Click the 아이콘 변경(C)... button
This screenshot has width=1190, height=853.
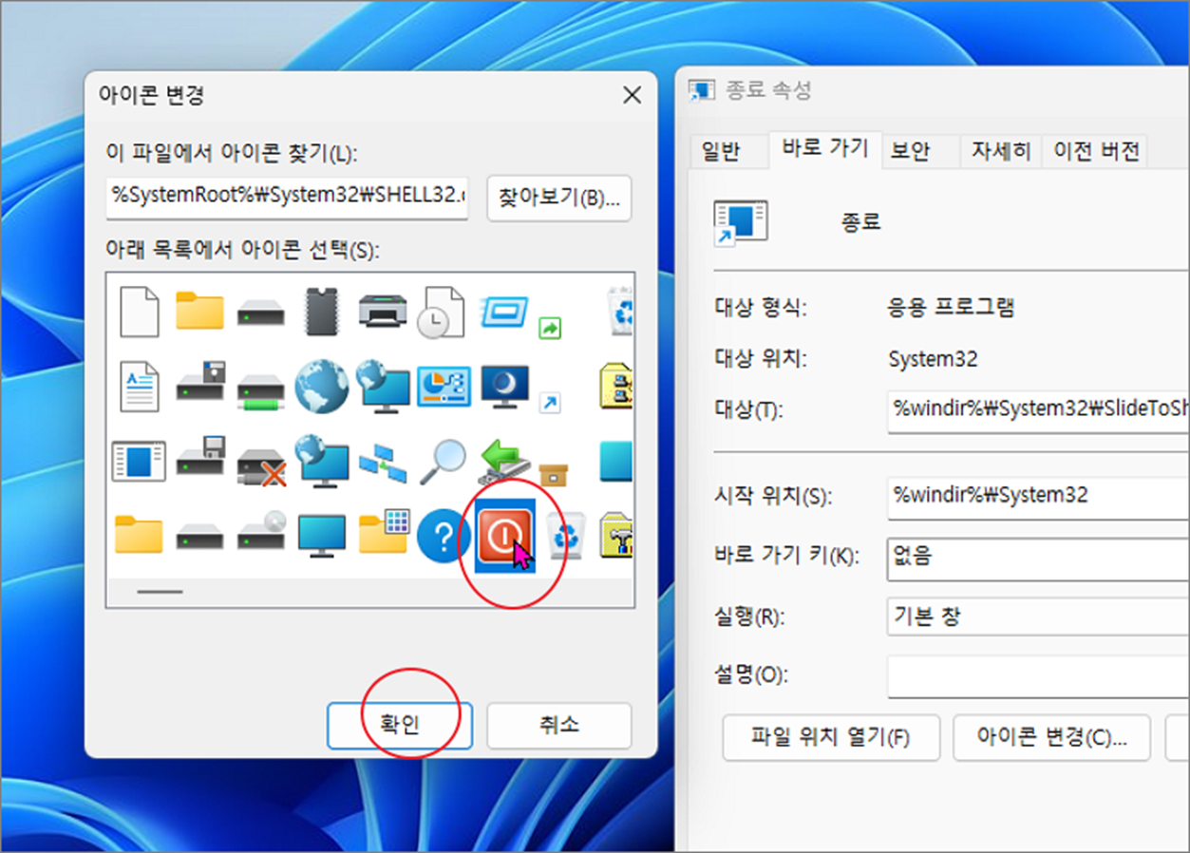pos(1051,738)
